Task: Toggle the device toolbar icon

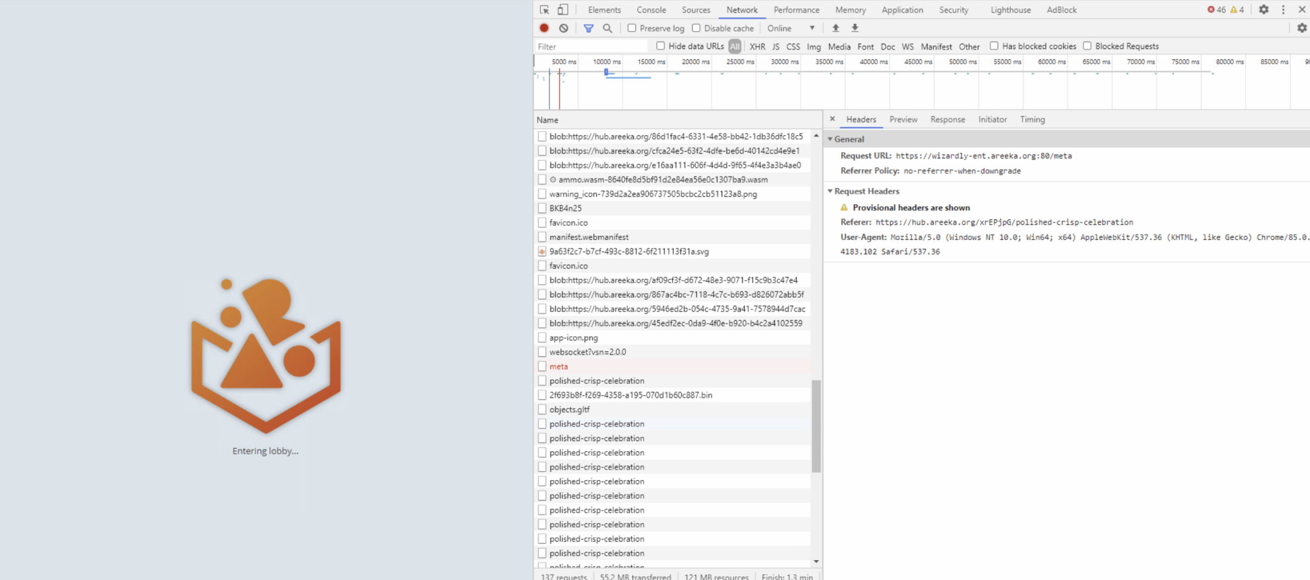Action: point(563,10)
